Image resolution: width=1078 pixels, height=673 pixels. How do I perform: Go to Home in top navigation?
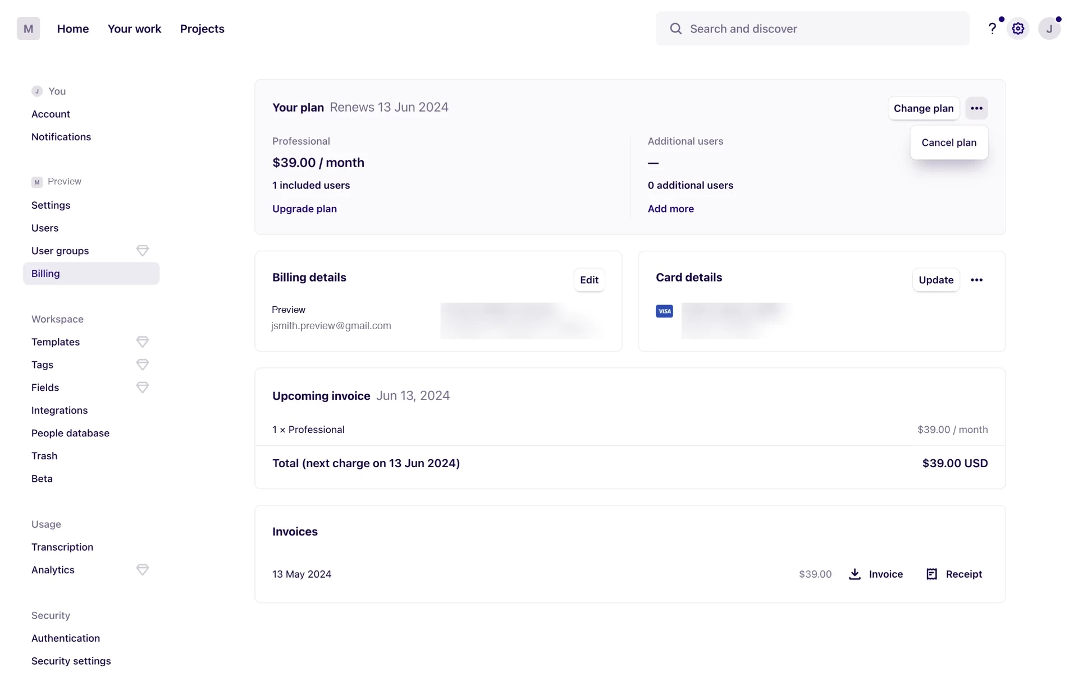click(x=73, y=29)
